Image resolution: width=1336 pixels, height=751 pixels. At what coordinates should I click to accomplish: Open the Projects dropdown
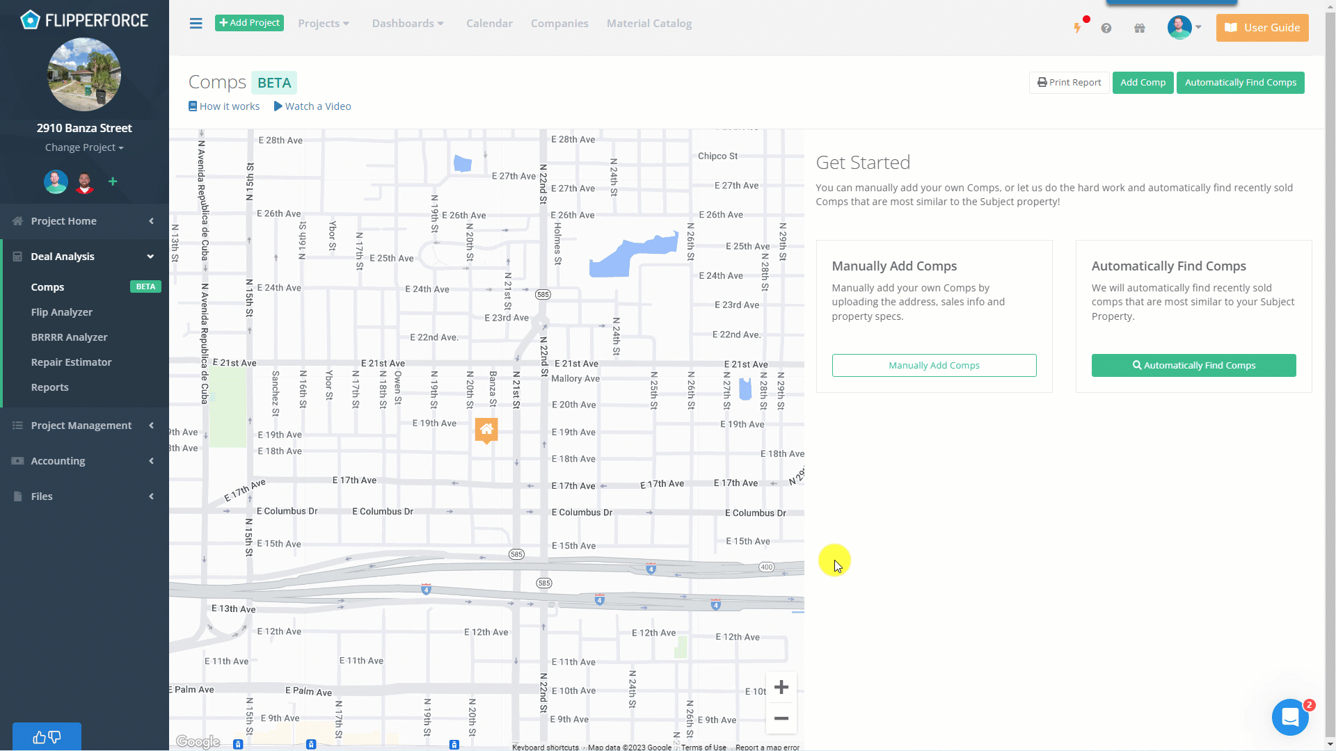click(x=324, y=24)
